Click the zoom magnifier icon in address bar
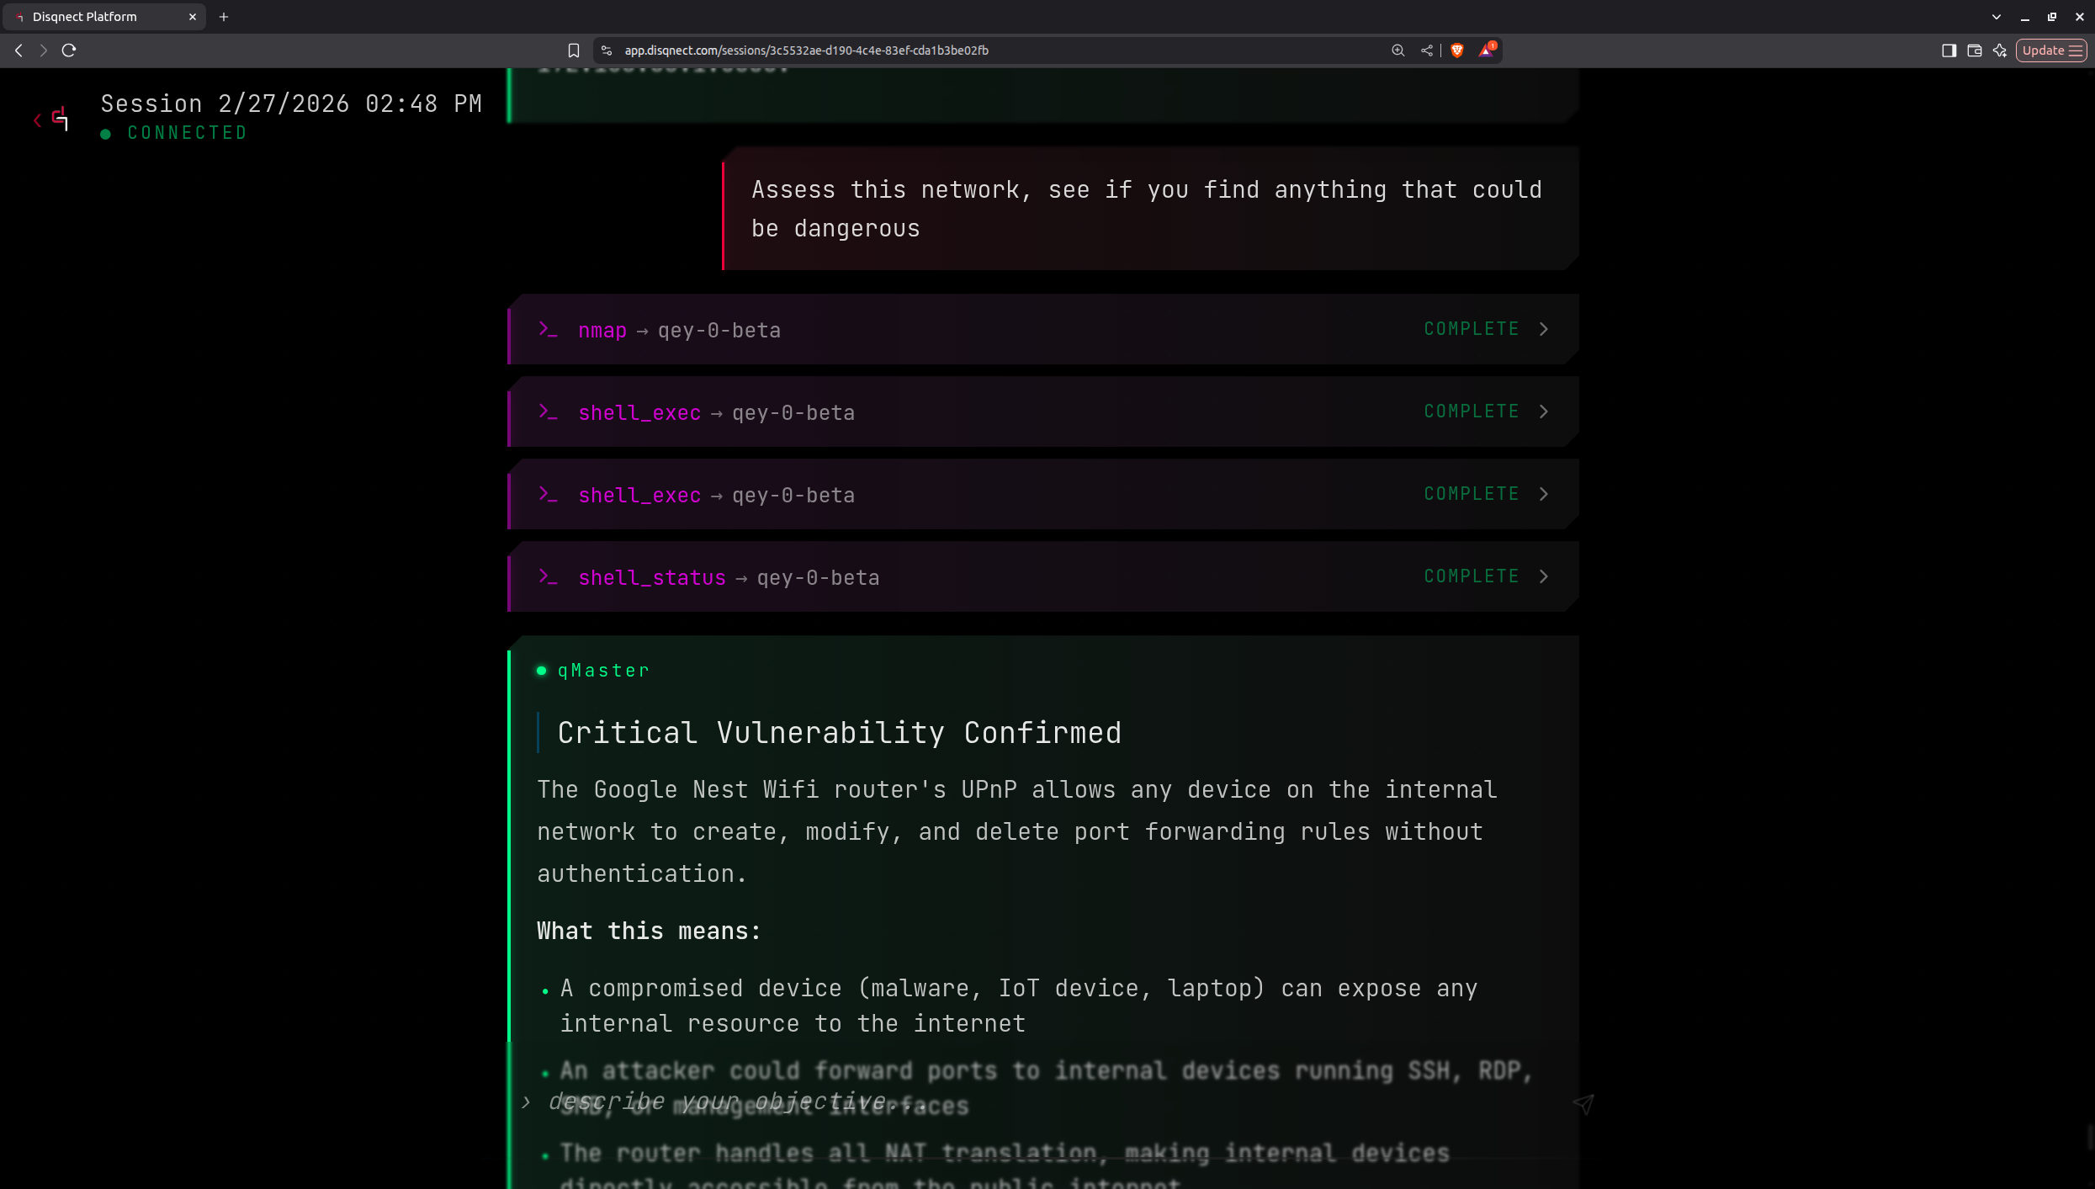The height and width of the screenshot is (1189, 2095). 1398,50
